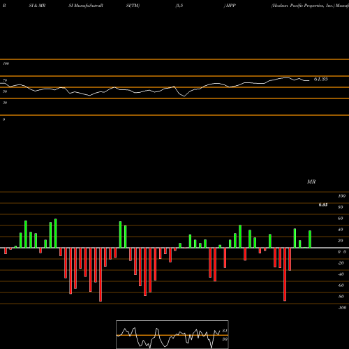This screenshot has height=349, width=349.
Task: Click the MR axis label '80'
Action: [x=341, y=207]
